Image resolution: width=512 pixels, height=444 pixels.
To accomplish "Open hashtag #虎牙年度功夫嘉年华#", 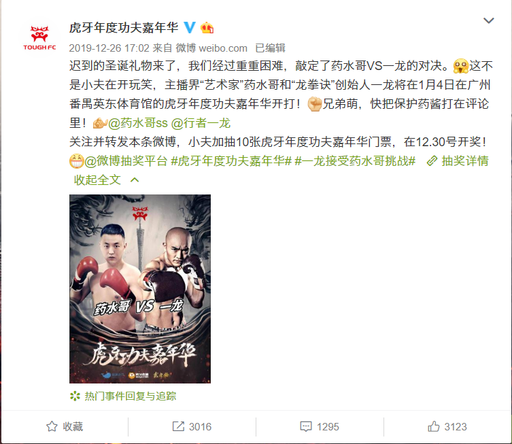I will (x=231, y=161).
